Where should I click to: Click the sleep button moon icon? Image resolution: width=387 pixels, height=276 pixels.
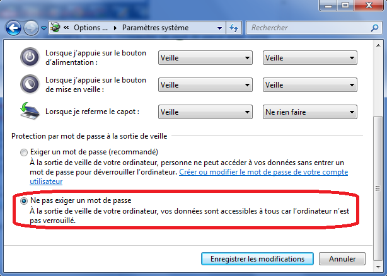30,84
